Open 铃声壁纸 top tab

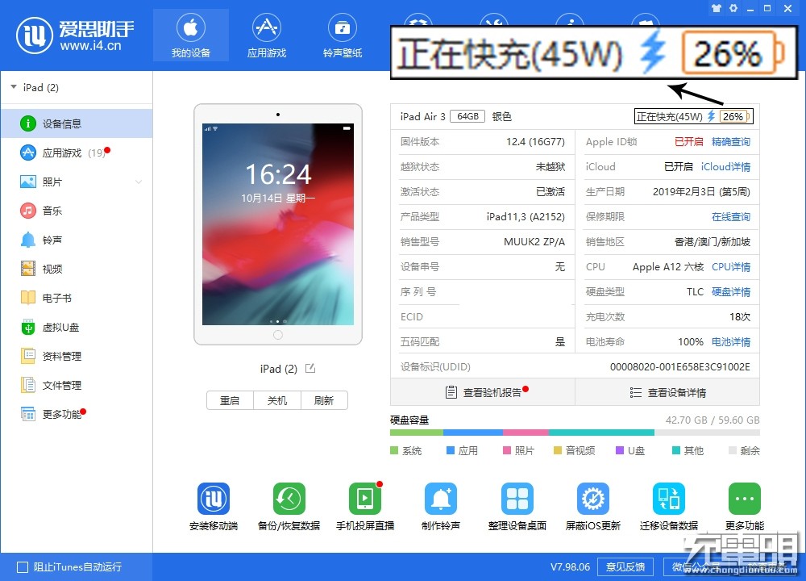pos(343,36)
